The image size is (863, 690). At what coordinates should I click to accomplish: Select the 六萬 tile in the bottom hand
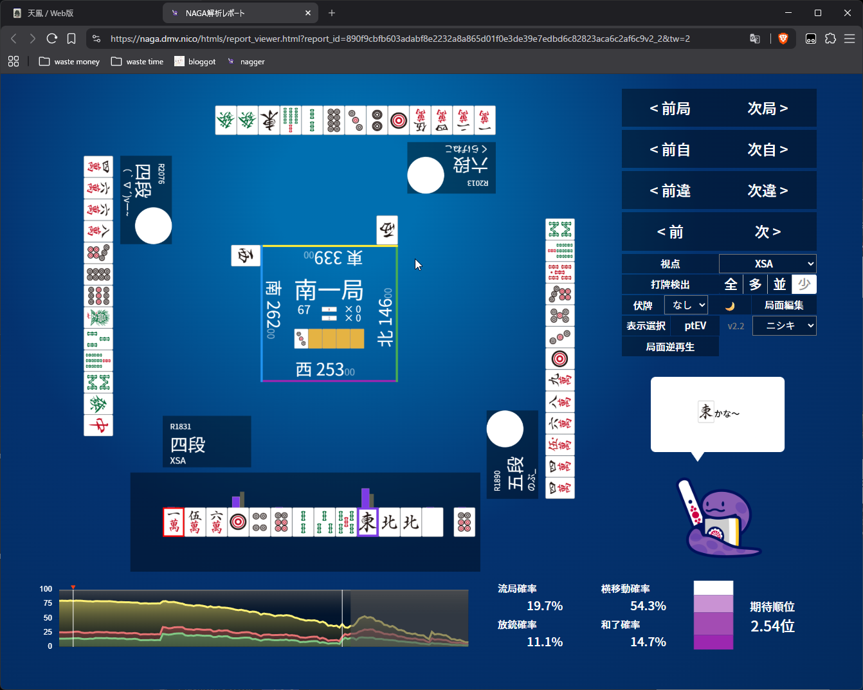coord(217,522)
